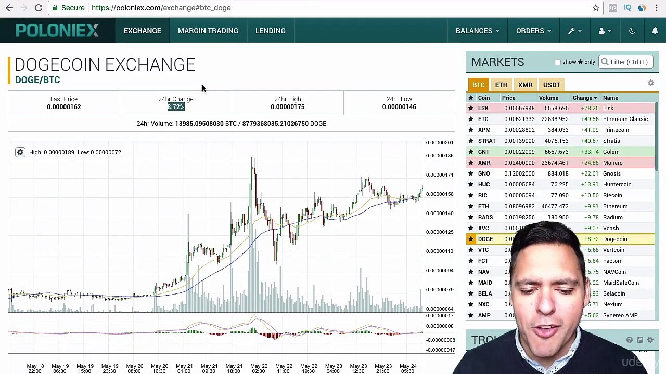The height and width of the screenshot is (374, 666).
Task: Open the Lisk market row
Action: (560, 108)
